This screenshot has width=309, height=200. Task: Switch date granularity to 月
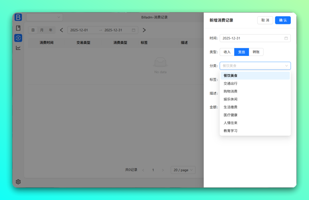tap(42, 30)
